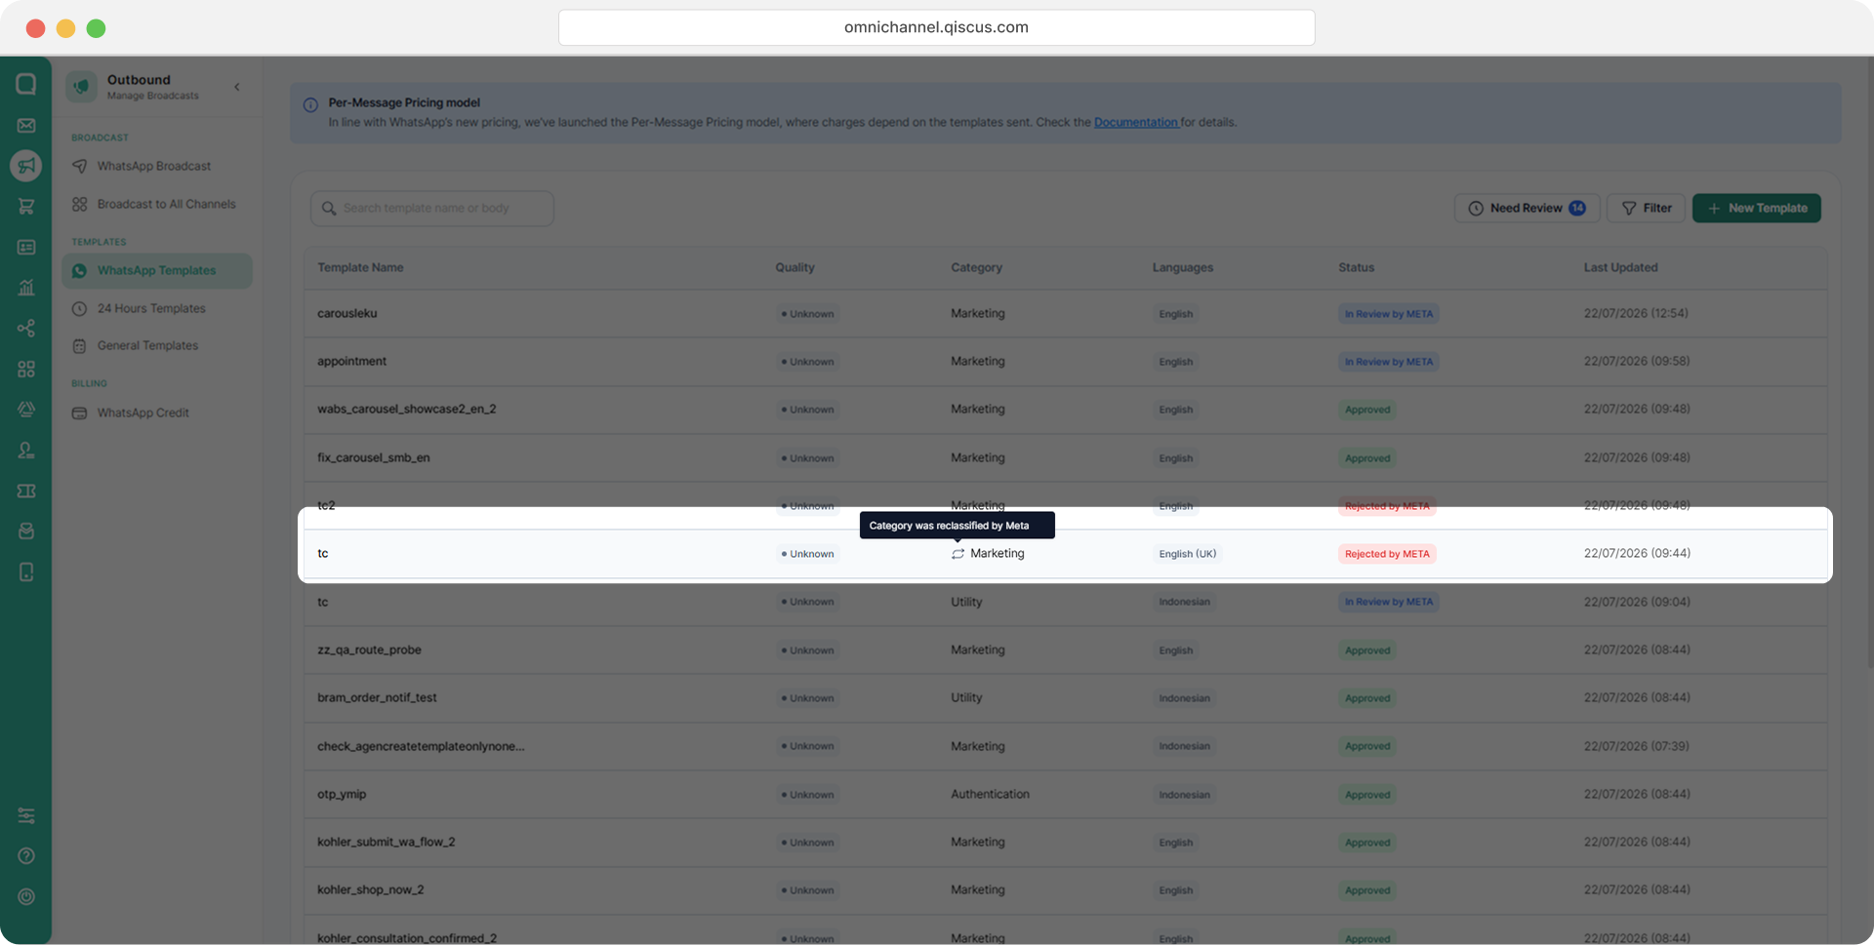1874x945 pixels.
Task: Open the wabs_carousel_showcase2_en_2 template
Action: (x=1065, y=409)
